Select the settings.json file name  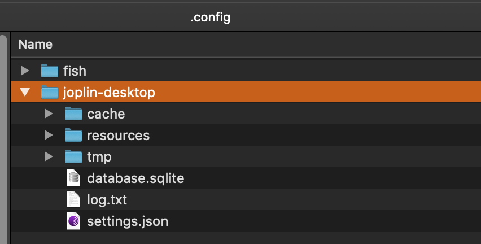click(128, 221)
